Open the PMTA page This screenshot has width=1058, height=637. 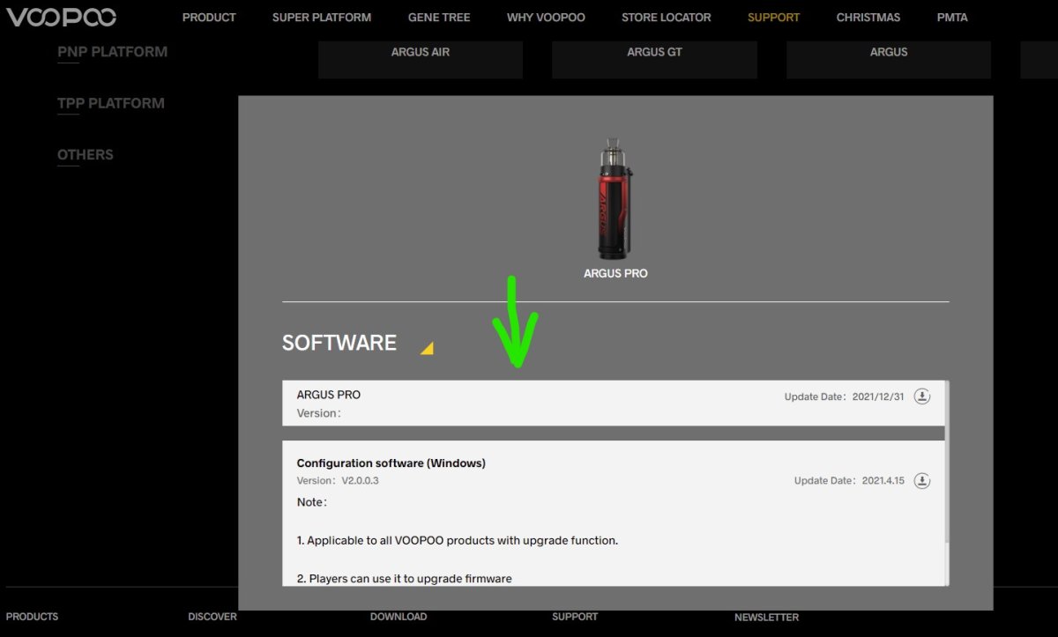(x=952, y=18)
